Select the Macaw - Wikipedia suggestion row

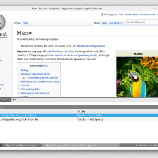coord(79,115)
